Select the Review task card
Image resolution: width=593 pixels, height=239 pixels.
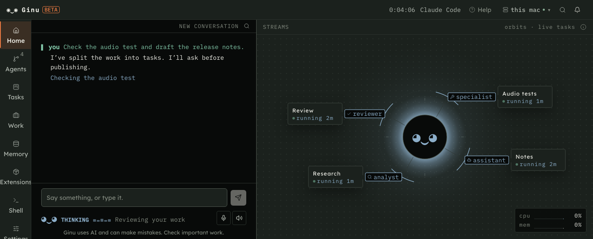click(x=315, y=114)
